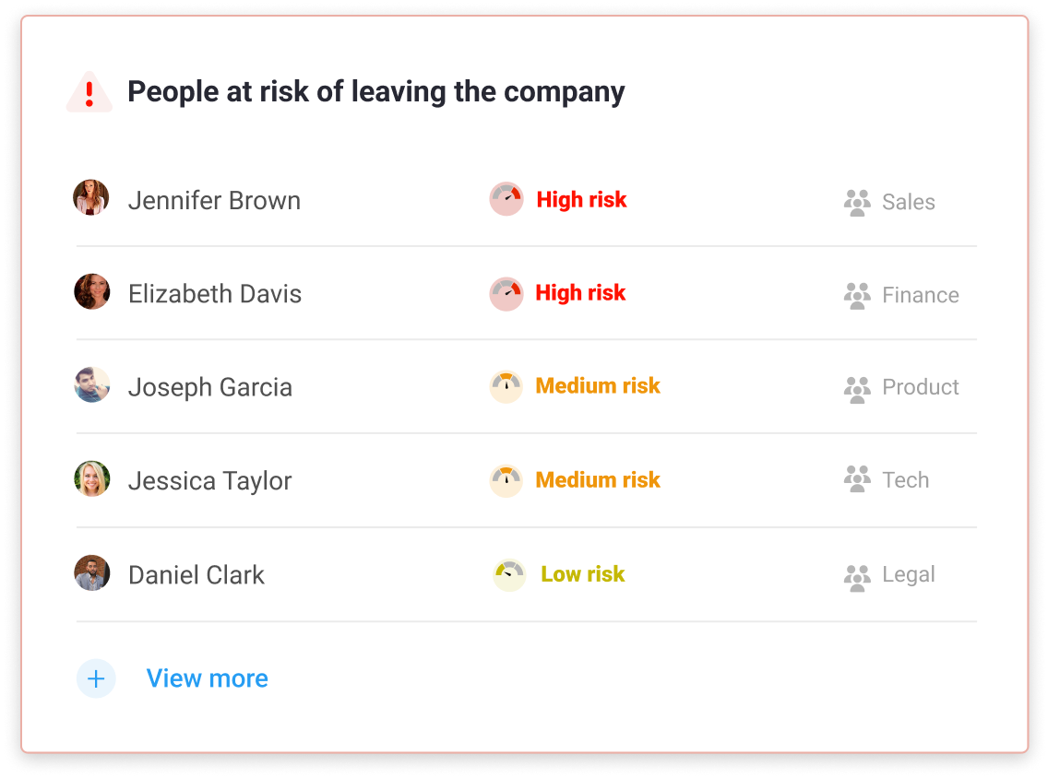
Task: Click Daniel Clark's Low risk label
Action: 582,574
